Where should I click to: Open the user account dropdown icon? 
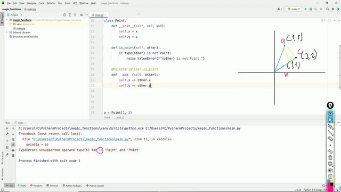[x=279, y=9]
